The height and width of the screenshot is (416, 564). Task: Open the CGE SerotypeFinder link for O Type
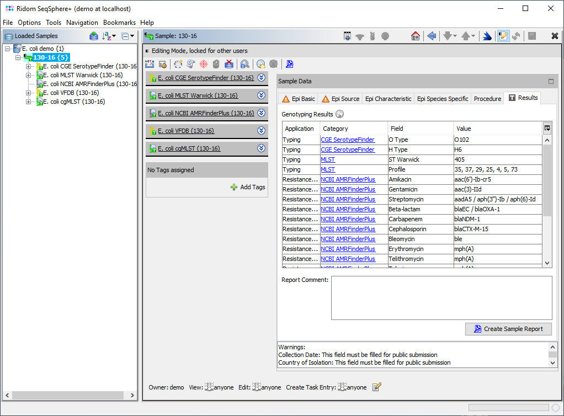click(347, 140)
